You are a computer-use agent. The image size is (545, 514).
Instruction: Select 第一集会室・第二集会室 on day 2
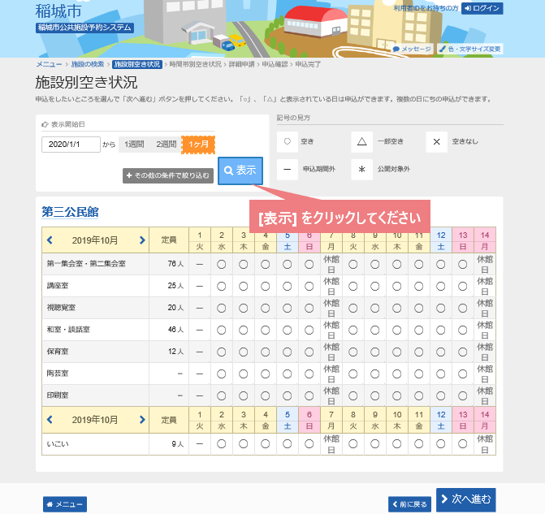tap(222, 265)
